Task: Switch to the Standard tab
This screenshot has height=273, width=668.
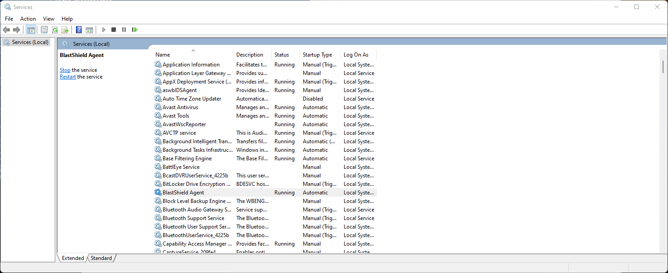Action: pyautogui.click(x=101, y=258)
